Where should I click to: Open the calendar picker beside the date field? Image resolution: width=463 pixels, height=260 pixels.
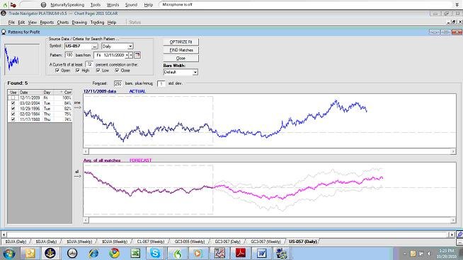pyautogui.click(x=137, y=55)
